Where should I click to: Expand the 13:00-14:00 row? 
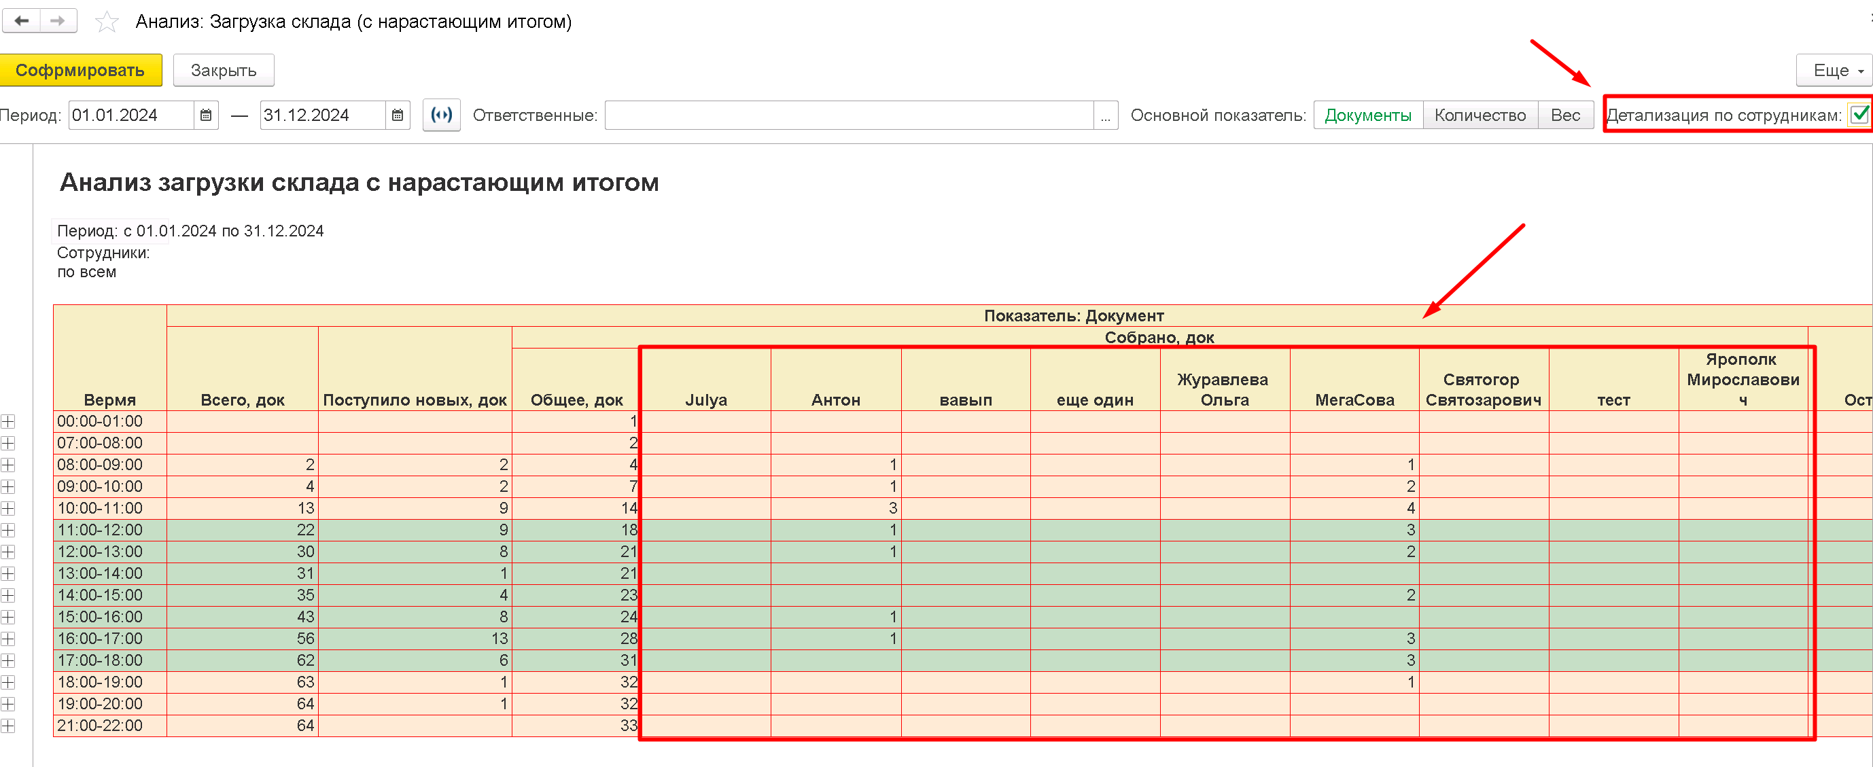[x=8, y=573]
